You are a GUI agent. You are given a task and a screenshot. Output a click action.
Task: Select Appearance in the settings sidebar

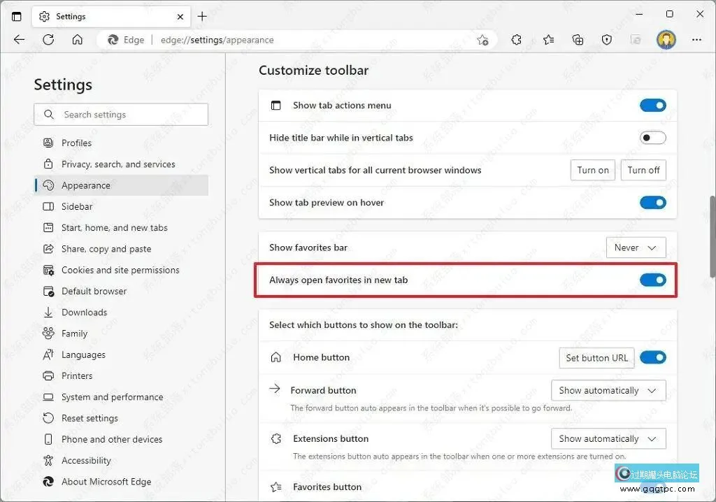pyautogui.click(x=86, y=185)
